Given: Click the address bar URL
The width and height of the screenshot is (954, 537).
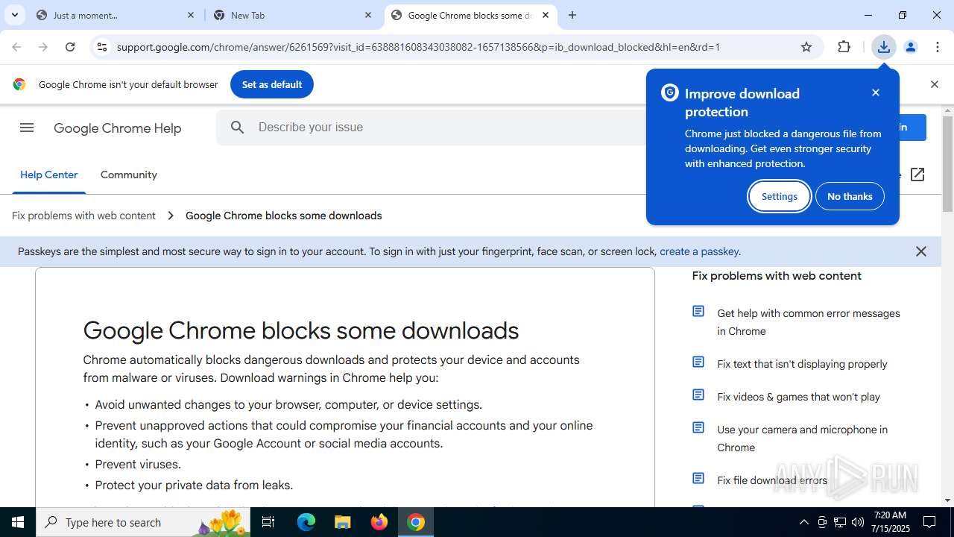Looking at the screenshot, I should pyautogui.click(x=418, y=47).
